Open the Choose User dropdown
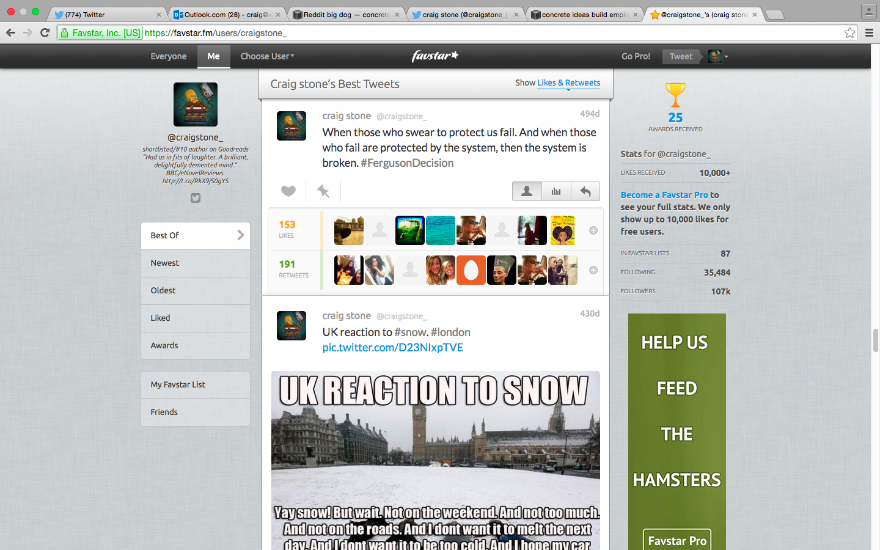 point(267,56)
